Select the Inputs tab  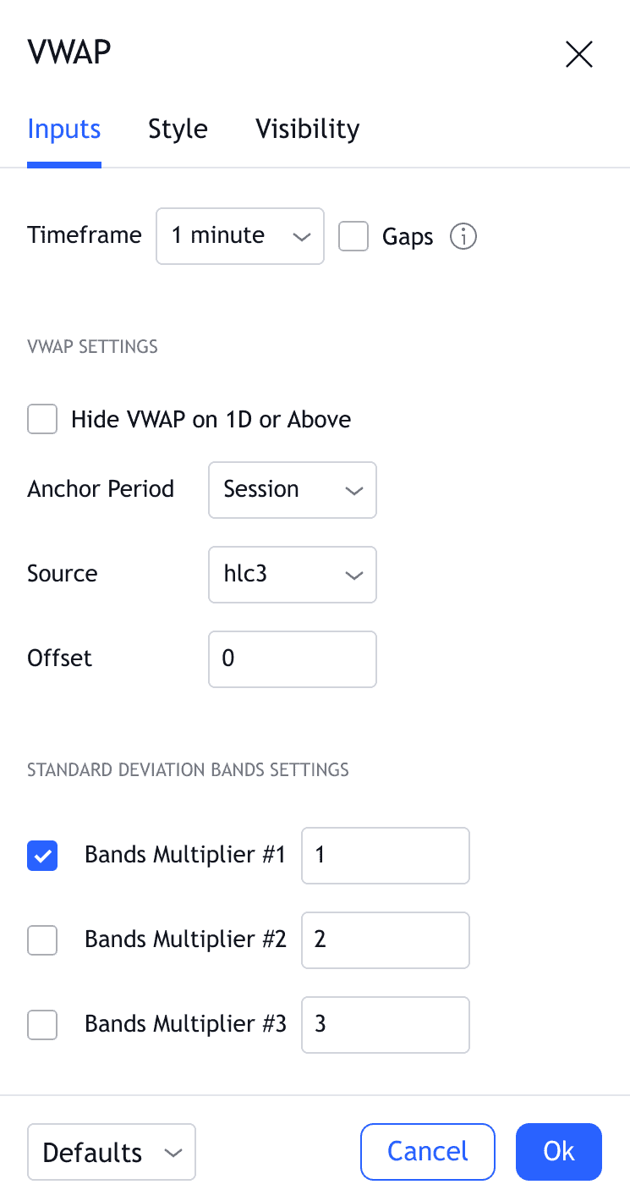[x=64, y=129]
